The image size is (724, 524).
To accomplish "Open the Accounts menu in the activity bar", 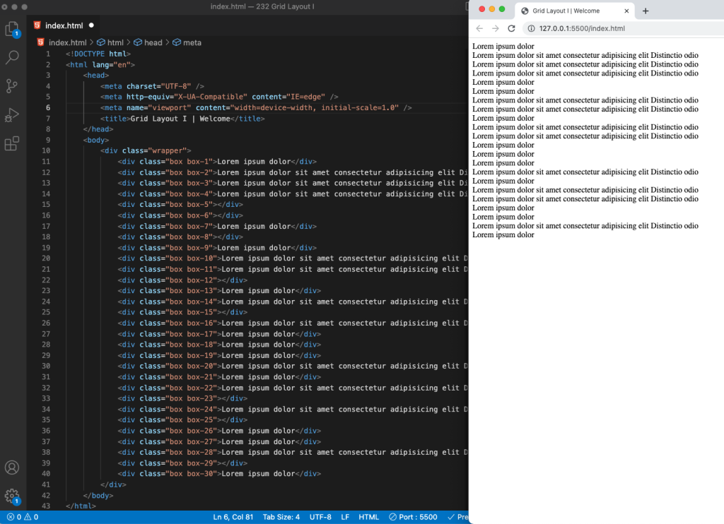I will tap(12, 468).
